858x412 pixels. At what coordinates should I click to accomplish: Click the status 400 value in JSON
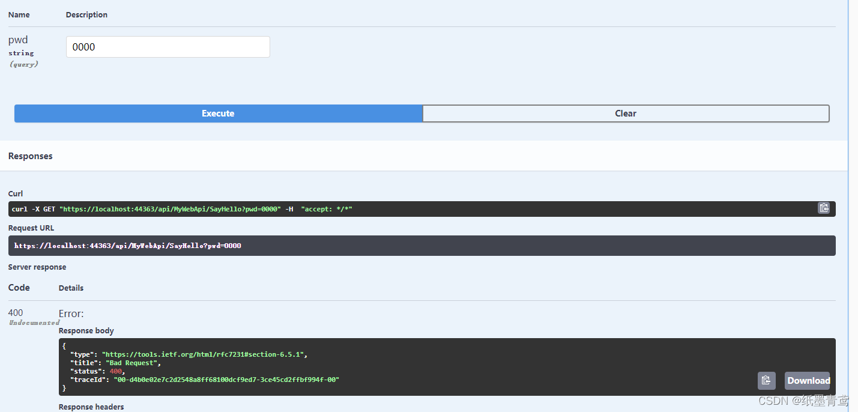click(x=115, y=371)
